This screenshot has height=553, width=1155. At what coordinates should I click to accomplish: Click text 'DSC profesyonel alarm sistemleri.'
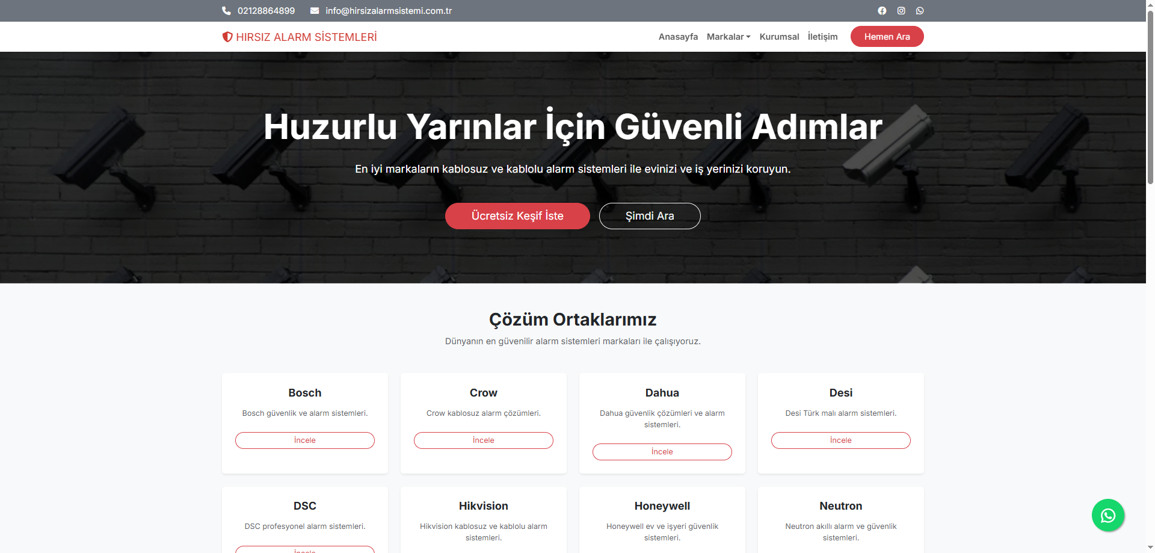coord(305,527)
